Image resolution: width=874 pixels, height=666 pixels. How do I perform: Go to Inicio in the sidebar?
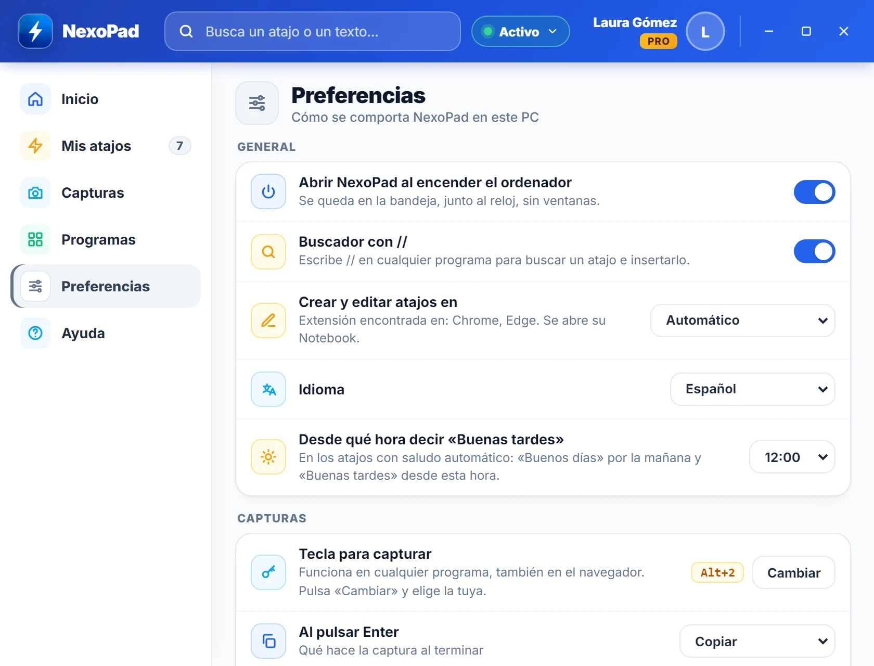click(106, 99)
